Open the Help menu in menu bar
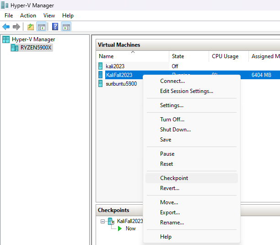This screenshot has height=245, width=280. click(68, 16)
